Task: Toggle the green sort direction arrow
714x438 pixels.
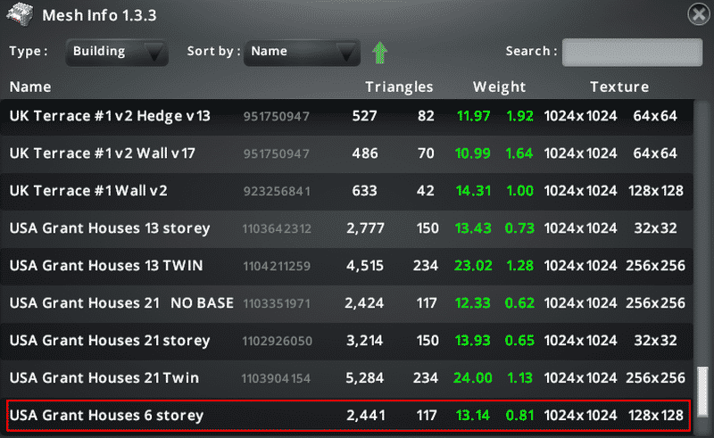Action: (x=379, y=53)
